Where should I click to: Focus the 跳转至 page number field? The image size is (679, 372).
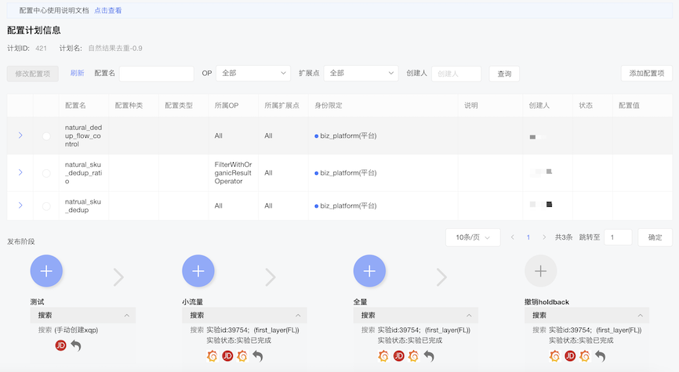(x=618, y=237)
